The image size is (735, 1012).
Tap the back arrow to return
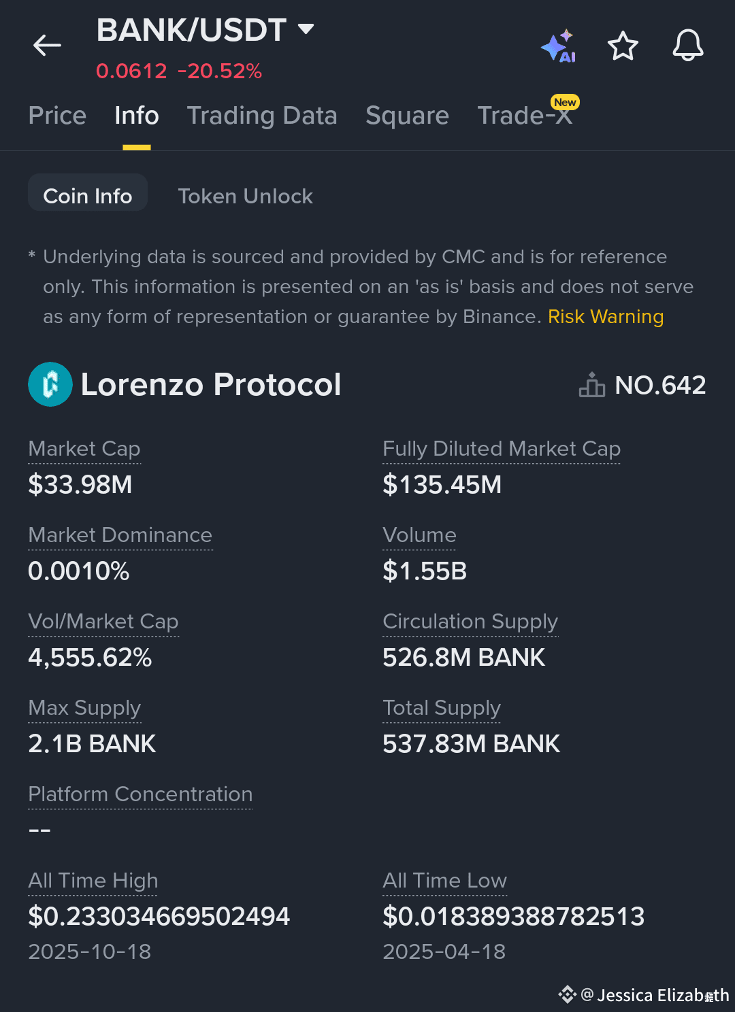(x=46, y=45)
